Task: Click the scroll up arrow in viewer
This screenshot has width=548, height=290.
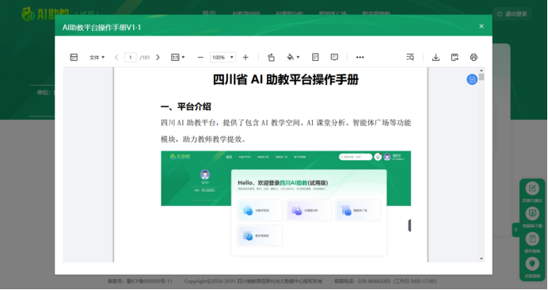Action: pyautogui.click(x=481, y=71)
